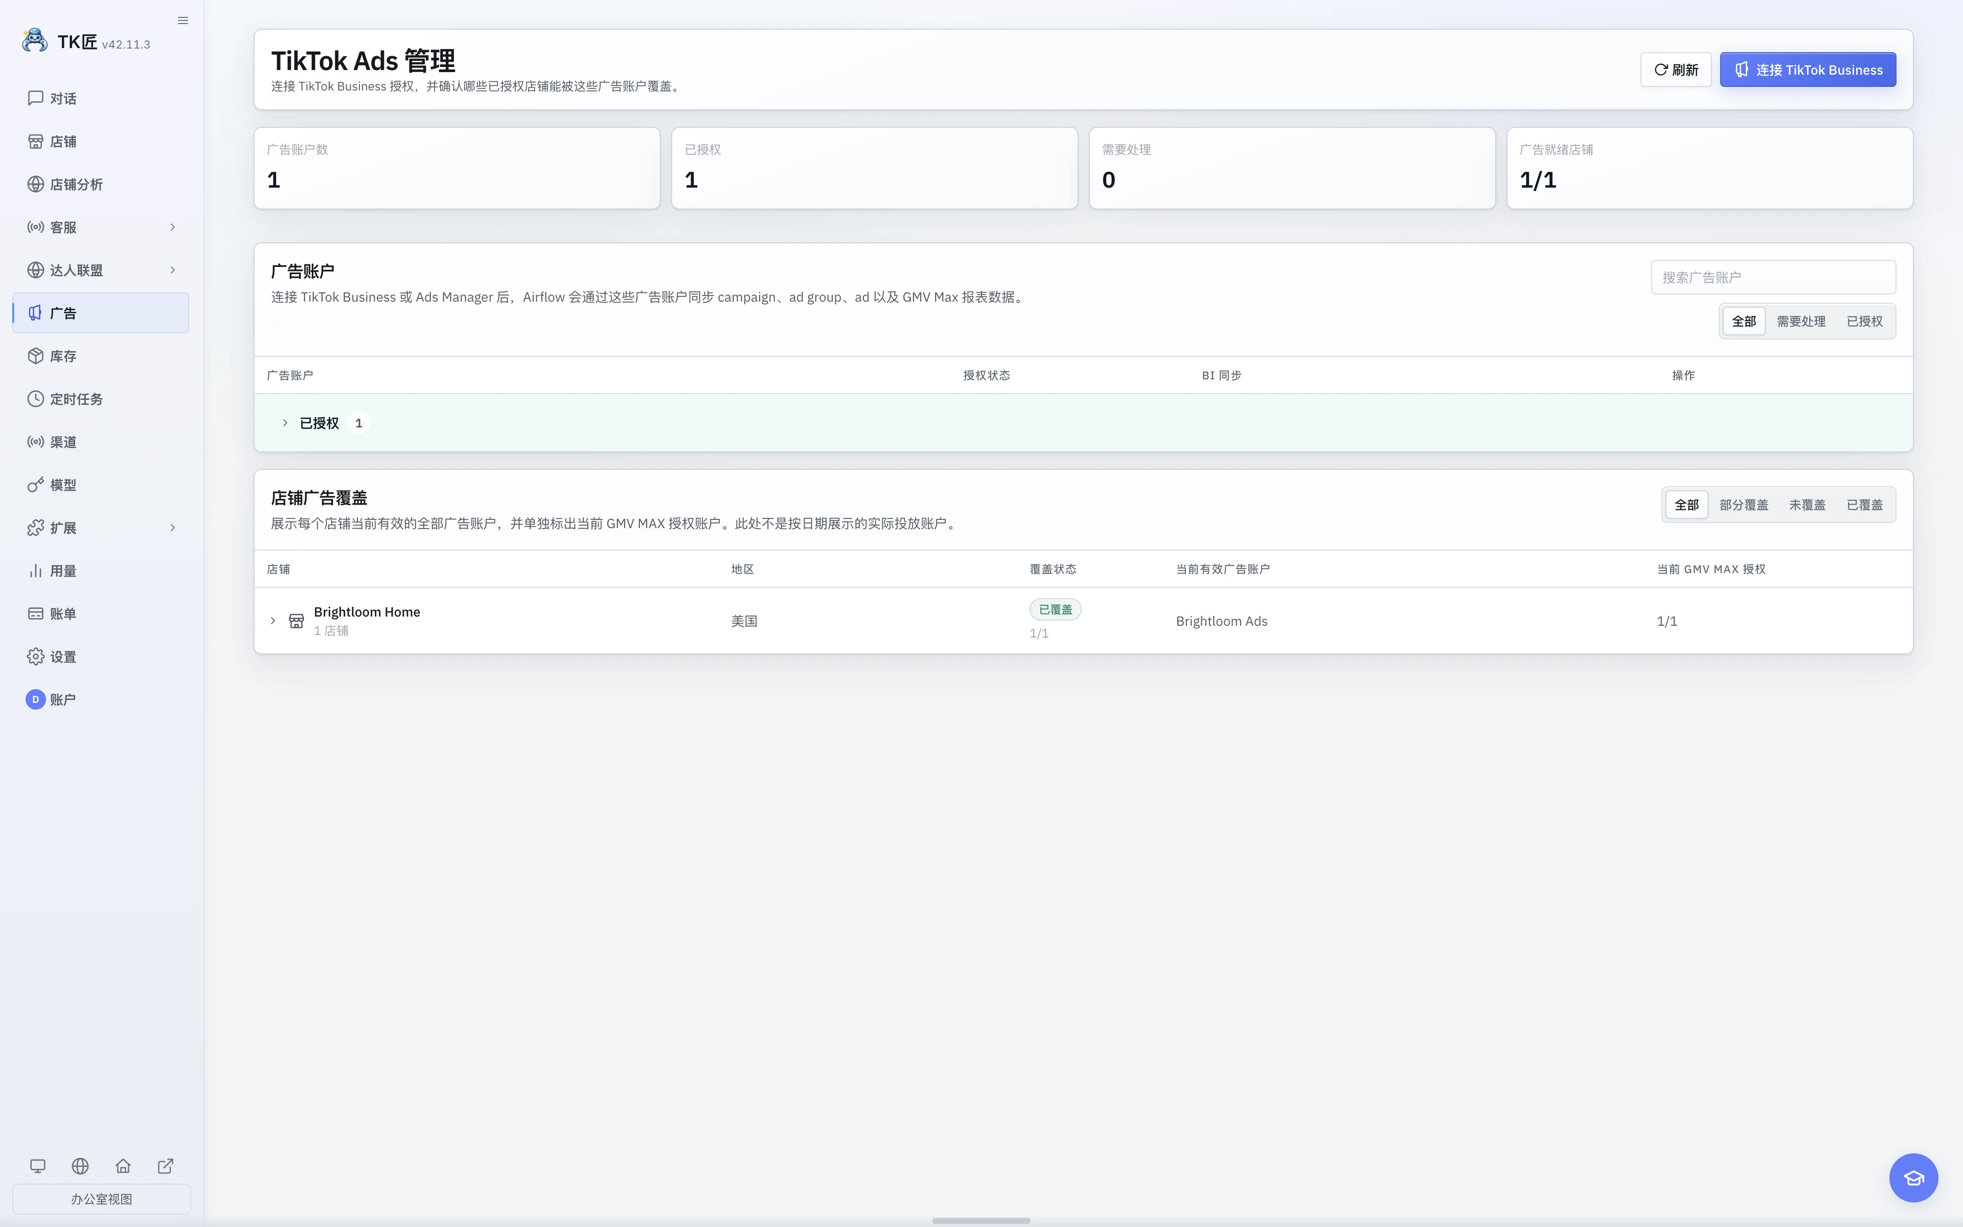This screenshot has width=1963, height=1227.
Task: Click the monitor icon in sidebar footer
Action: pyautogui.click(x=38, y=1166)
